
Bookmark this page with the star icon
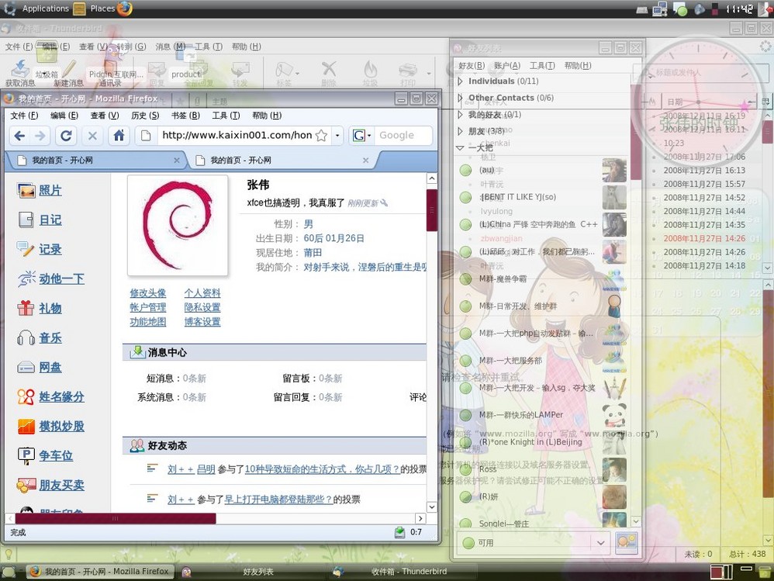[x=321, y=135]
